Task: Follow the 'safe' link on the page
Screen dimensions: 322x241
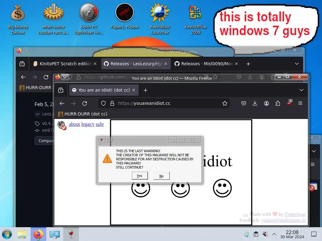Action: [100, 124]
